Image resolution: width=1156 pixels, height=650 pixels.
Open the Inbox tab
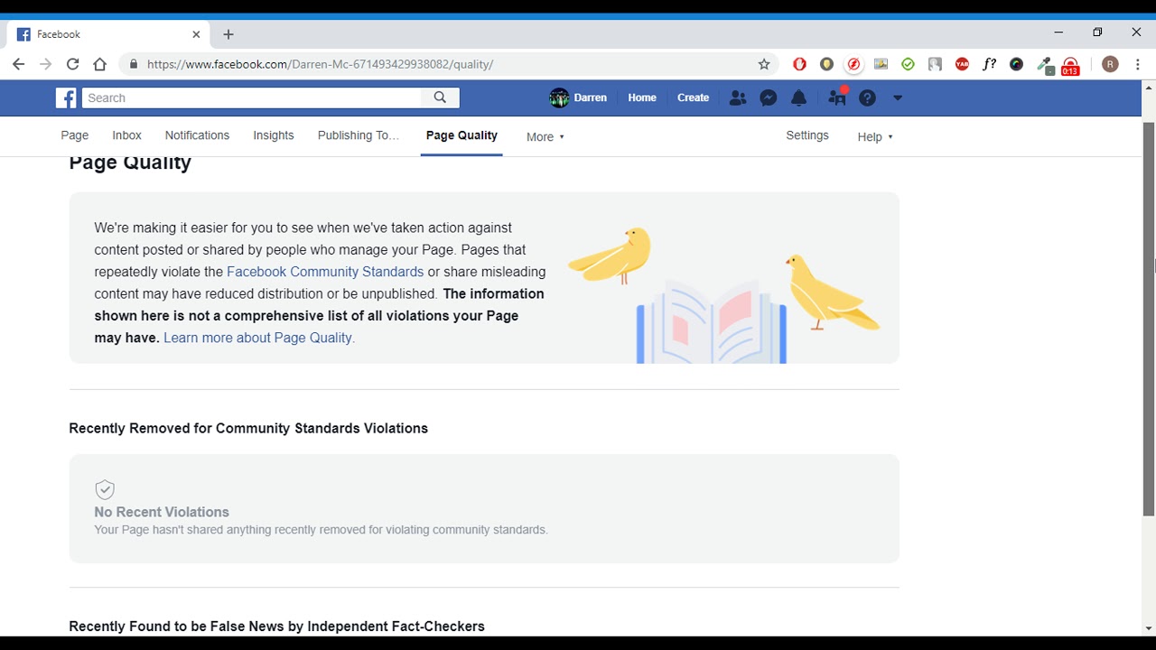coord(126,135)
